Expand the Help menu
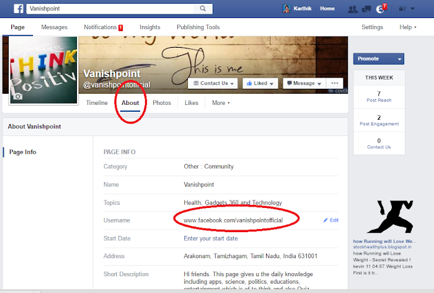 [x=408, y=27]
